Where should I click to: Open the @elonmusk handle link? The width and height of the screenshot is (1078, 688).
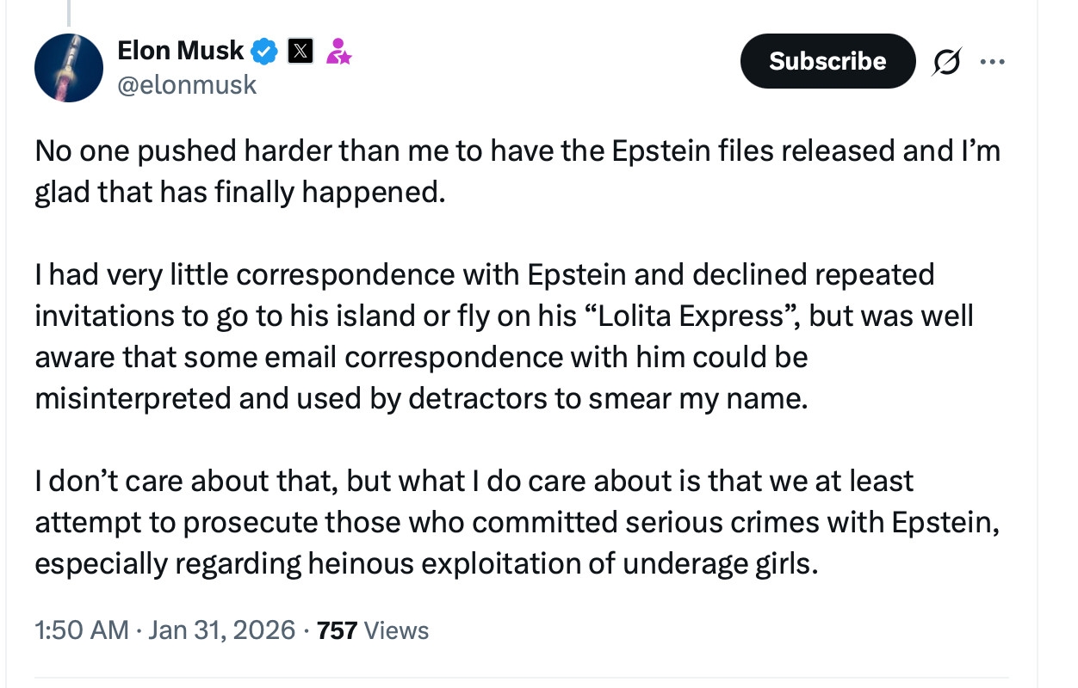point(186,84)
